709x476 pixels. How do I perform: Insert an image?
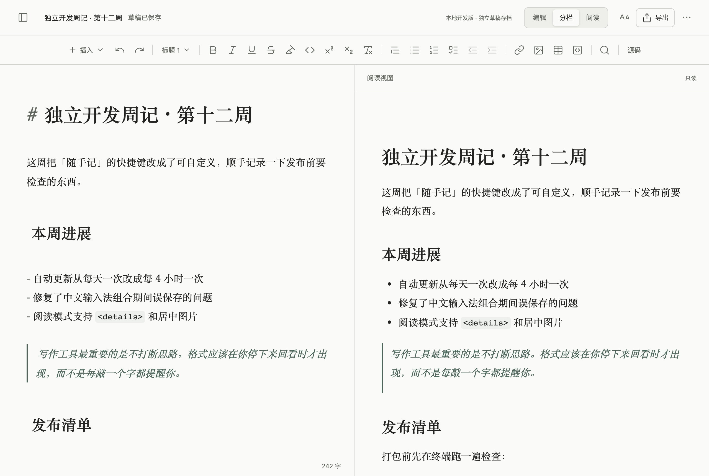point(539,50)
